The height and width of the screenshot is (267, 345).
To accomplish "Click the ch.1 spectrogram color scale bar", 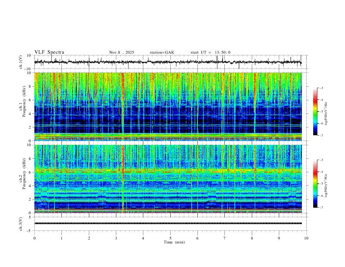I will pyautogui.click(x=315, y=112).
